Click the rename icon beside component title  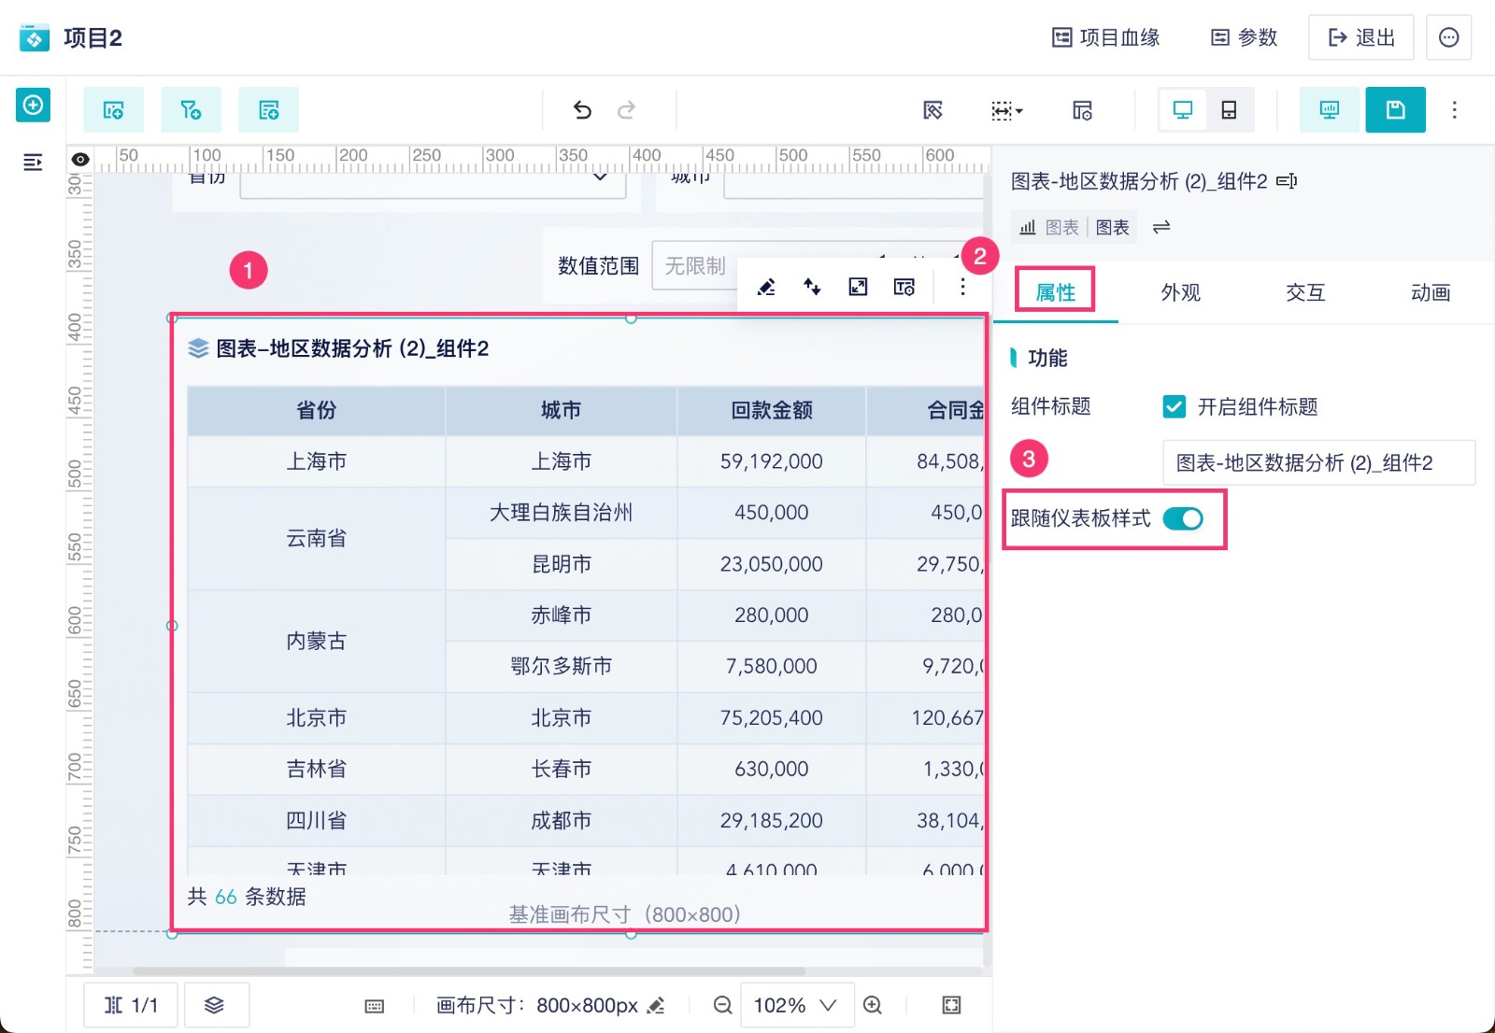pyautogui.click(x=1287, y=181)
